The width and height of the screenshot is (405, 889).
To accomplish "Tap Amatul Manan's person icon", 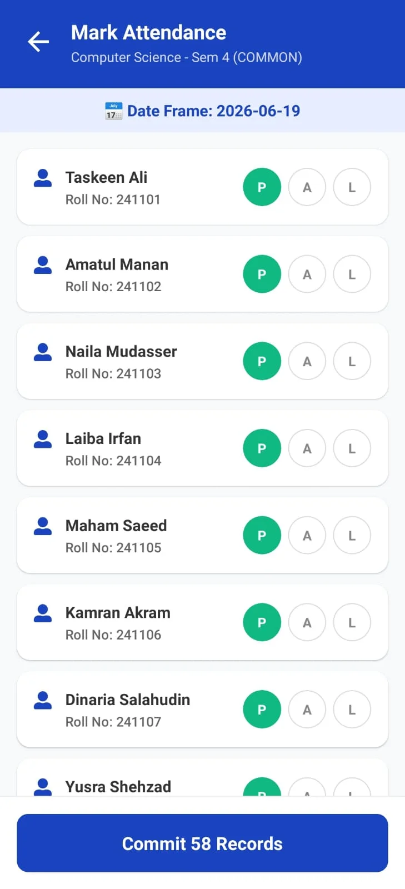I will tap(43, 265).
